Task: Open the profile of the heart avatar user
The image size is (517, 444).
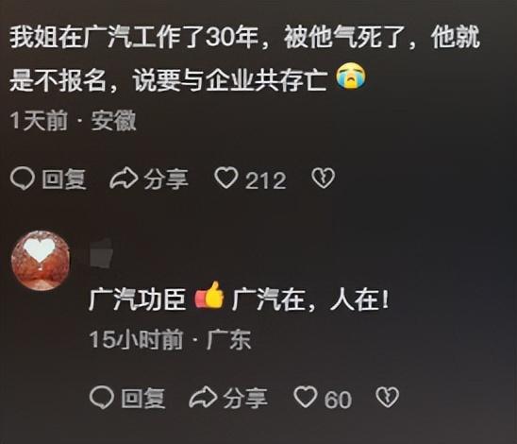Action: point(41,261)
